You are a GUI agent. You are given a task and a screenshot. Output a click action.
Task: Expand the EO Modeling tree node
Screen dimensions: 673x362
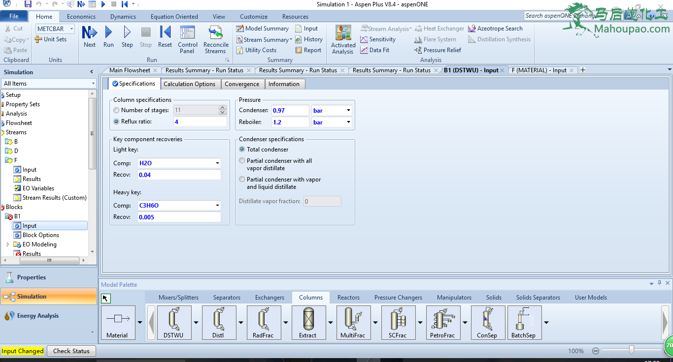8,244
